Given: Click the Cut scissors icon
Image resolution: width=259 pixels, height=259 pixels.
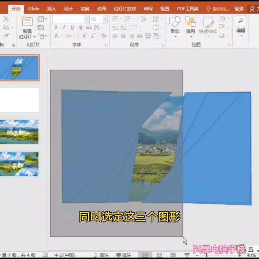Looking at the screenshot, I should tap(6, 19).
